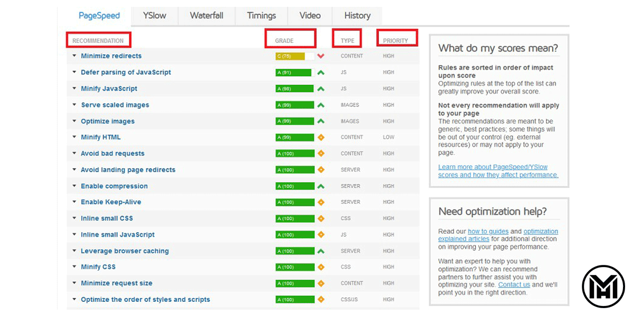
Task: Open Learn more about PageSpeed/YSlow scores link
Action: [498, 171]
